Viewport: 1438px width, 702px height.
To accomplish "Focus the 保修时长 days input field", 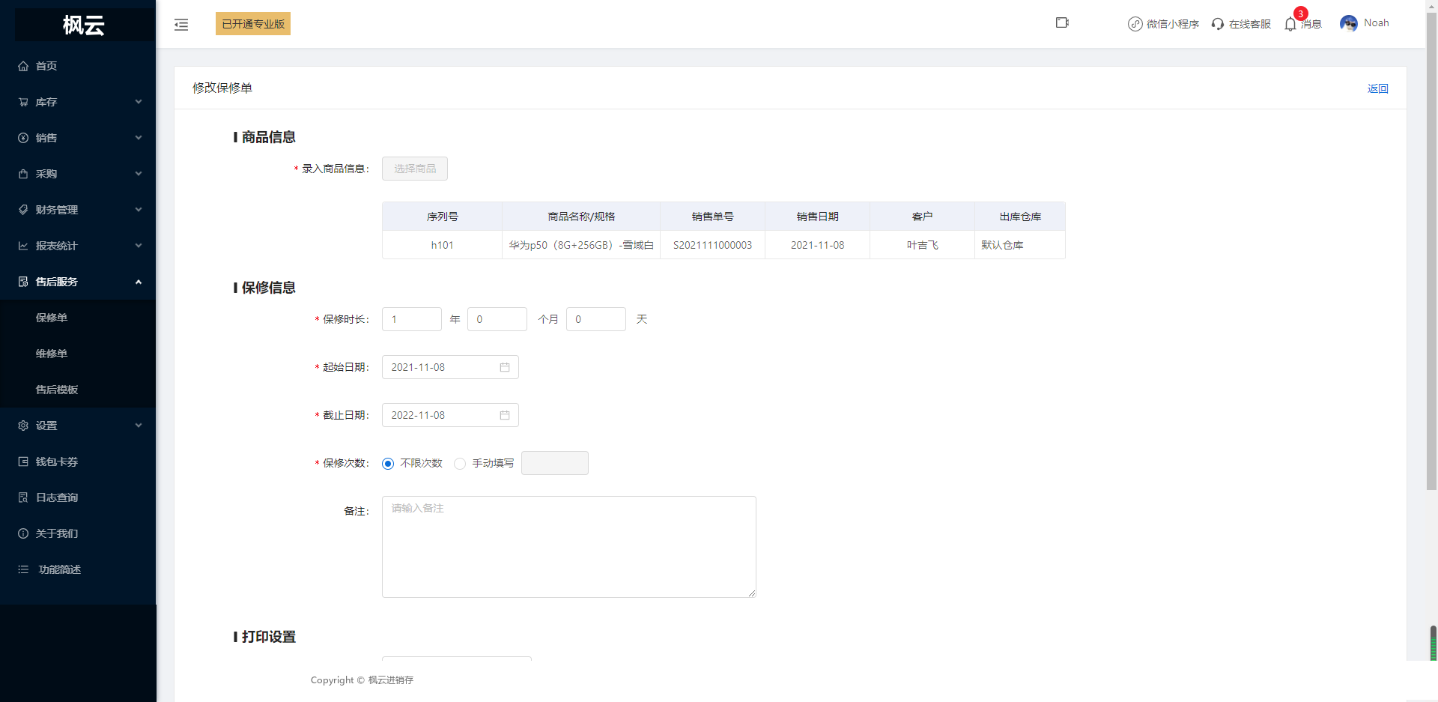I will (x=596, y=319).
